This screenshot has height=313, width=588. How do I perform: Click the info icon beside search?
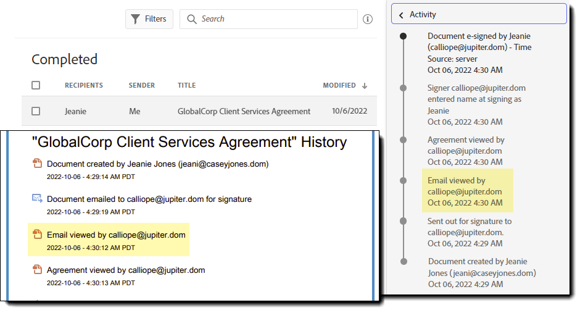[x=368, y=19]
